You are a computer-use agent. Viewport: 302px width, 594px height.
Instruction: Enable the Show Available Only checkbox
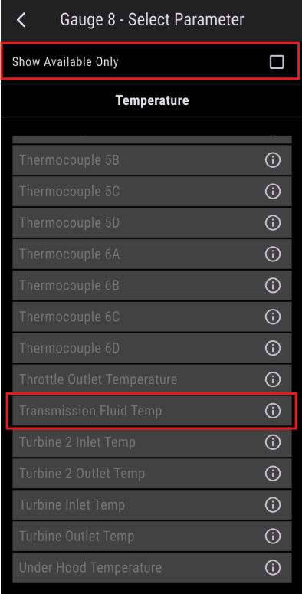coord(277,62)
